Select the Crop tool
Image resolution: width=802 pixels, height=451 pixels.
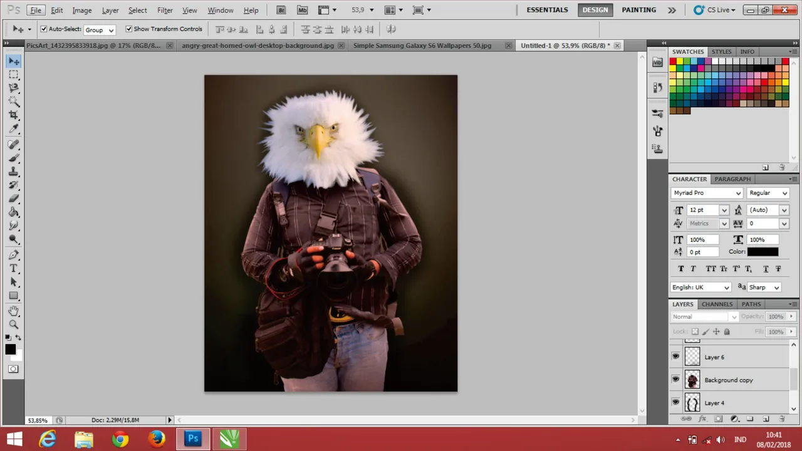pyautogui.click(x=14, y=116)
